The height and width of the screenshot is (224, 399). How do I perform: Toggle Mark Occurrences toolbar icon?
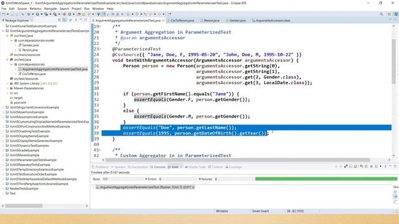tap(103, 14)
